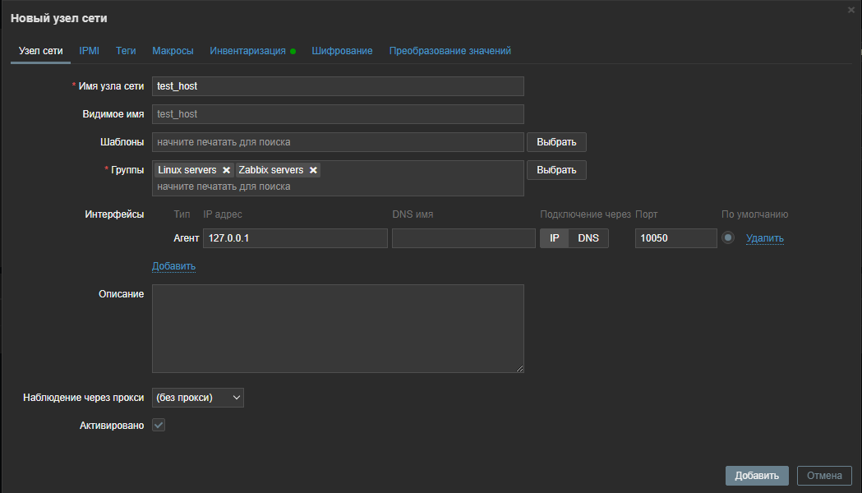The width and height of the screenshot is (862, 493).
Task: Open the proxy monitoring dropdown
Action: pyautogui.click(x=198, y=398)
